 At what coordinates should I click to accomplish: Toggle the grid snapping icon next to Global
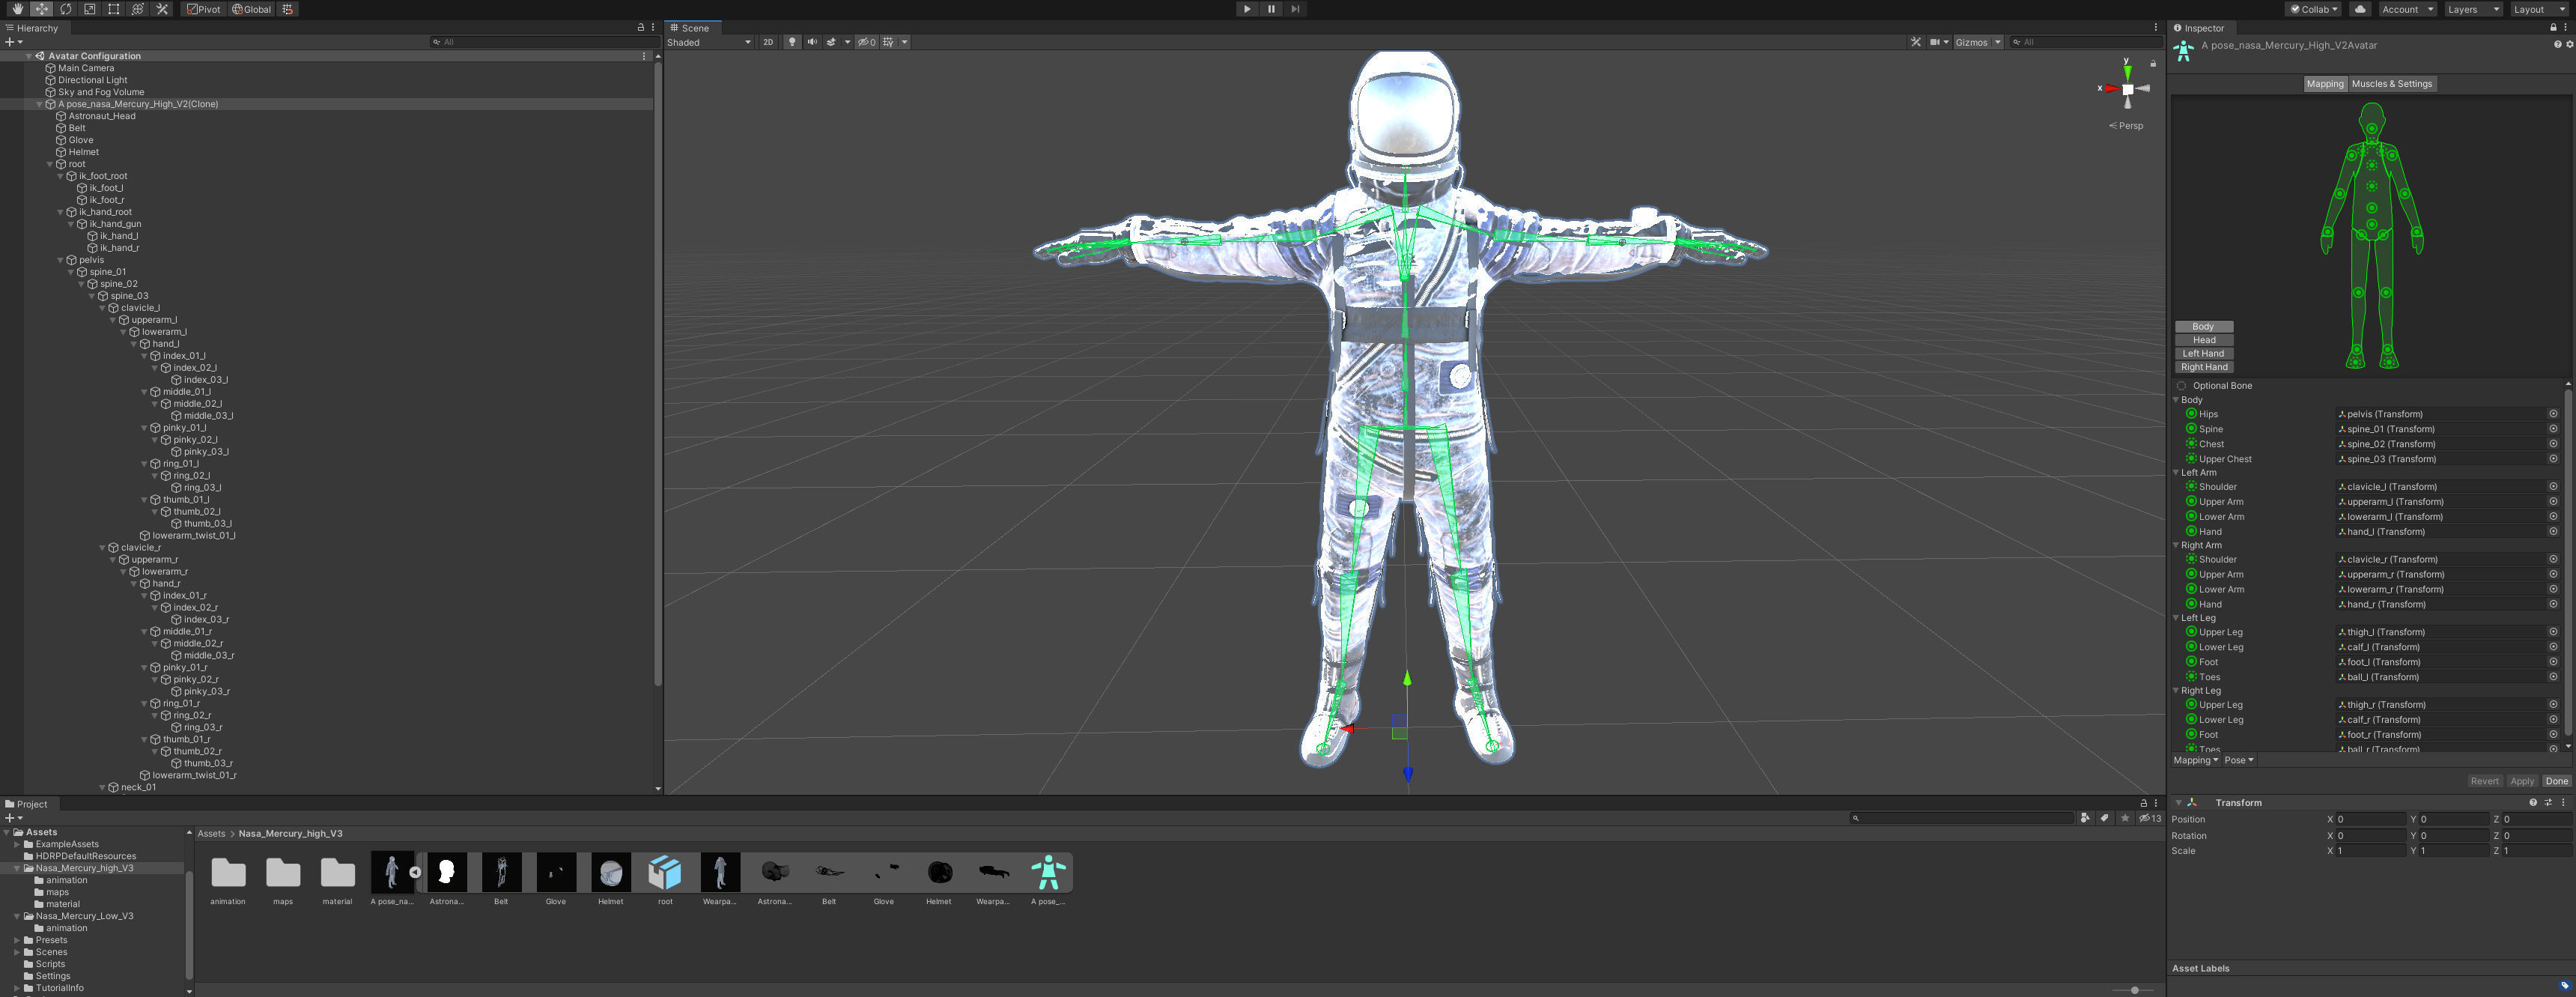[288, 9]
